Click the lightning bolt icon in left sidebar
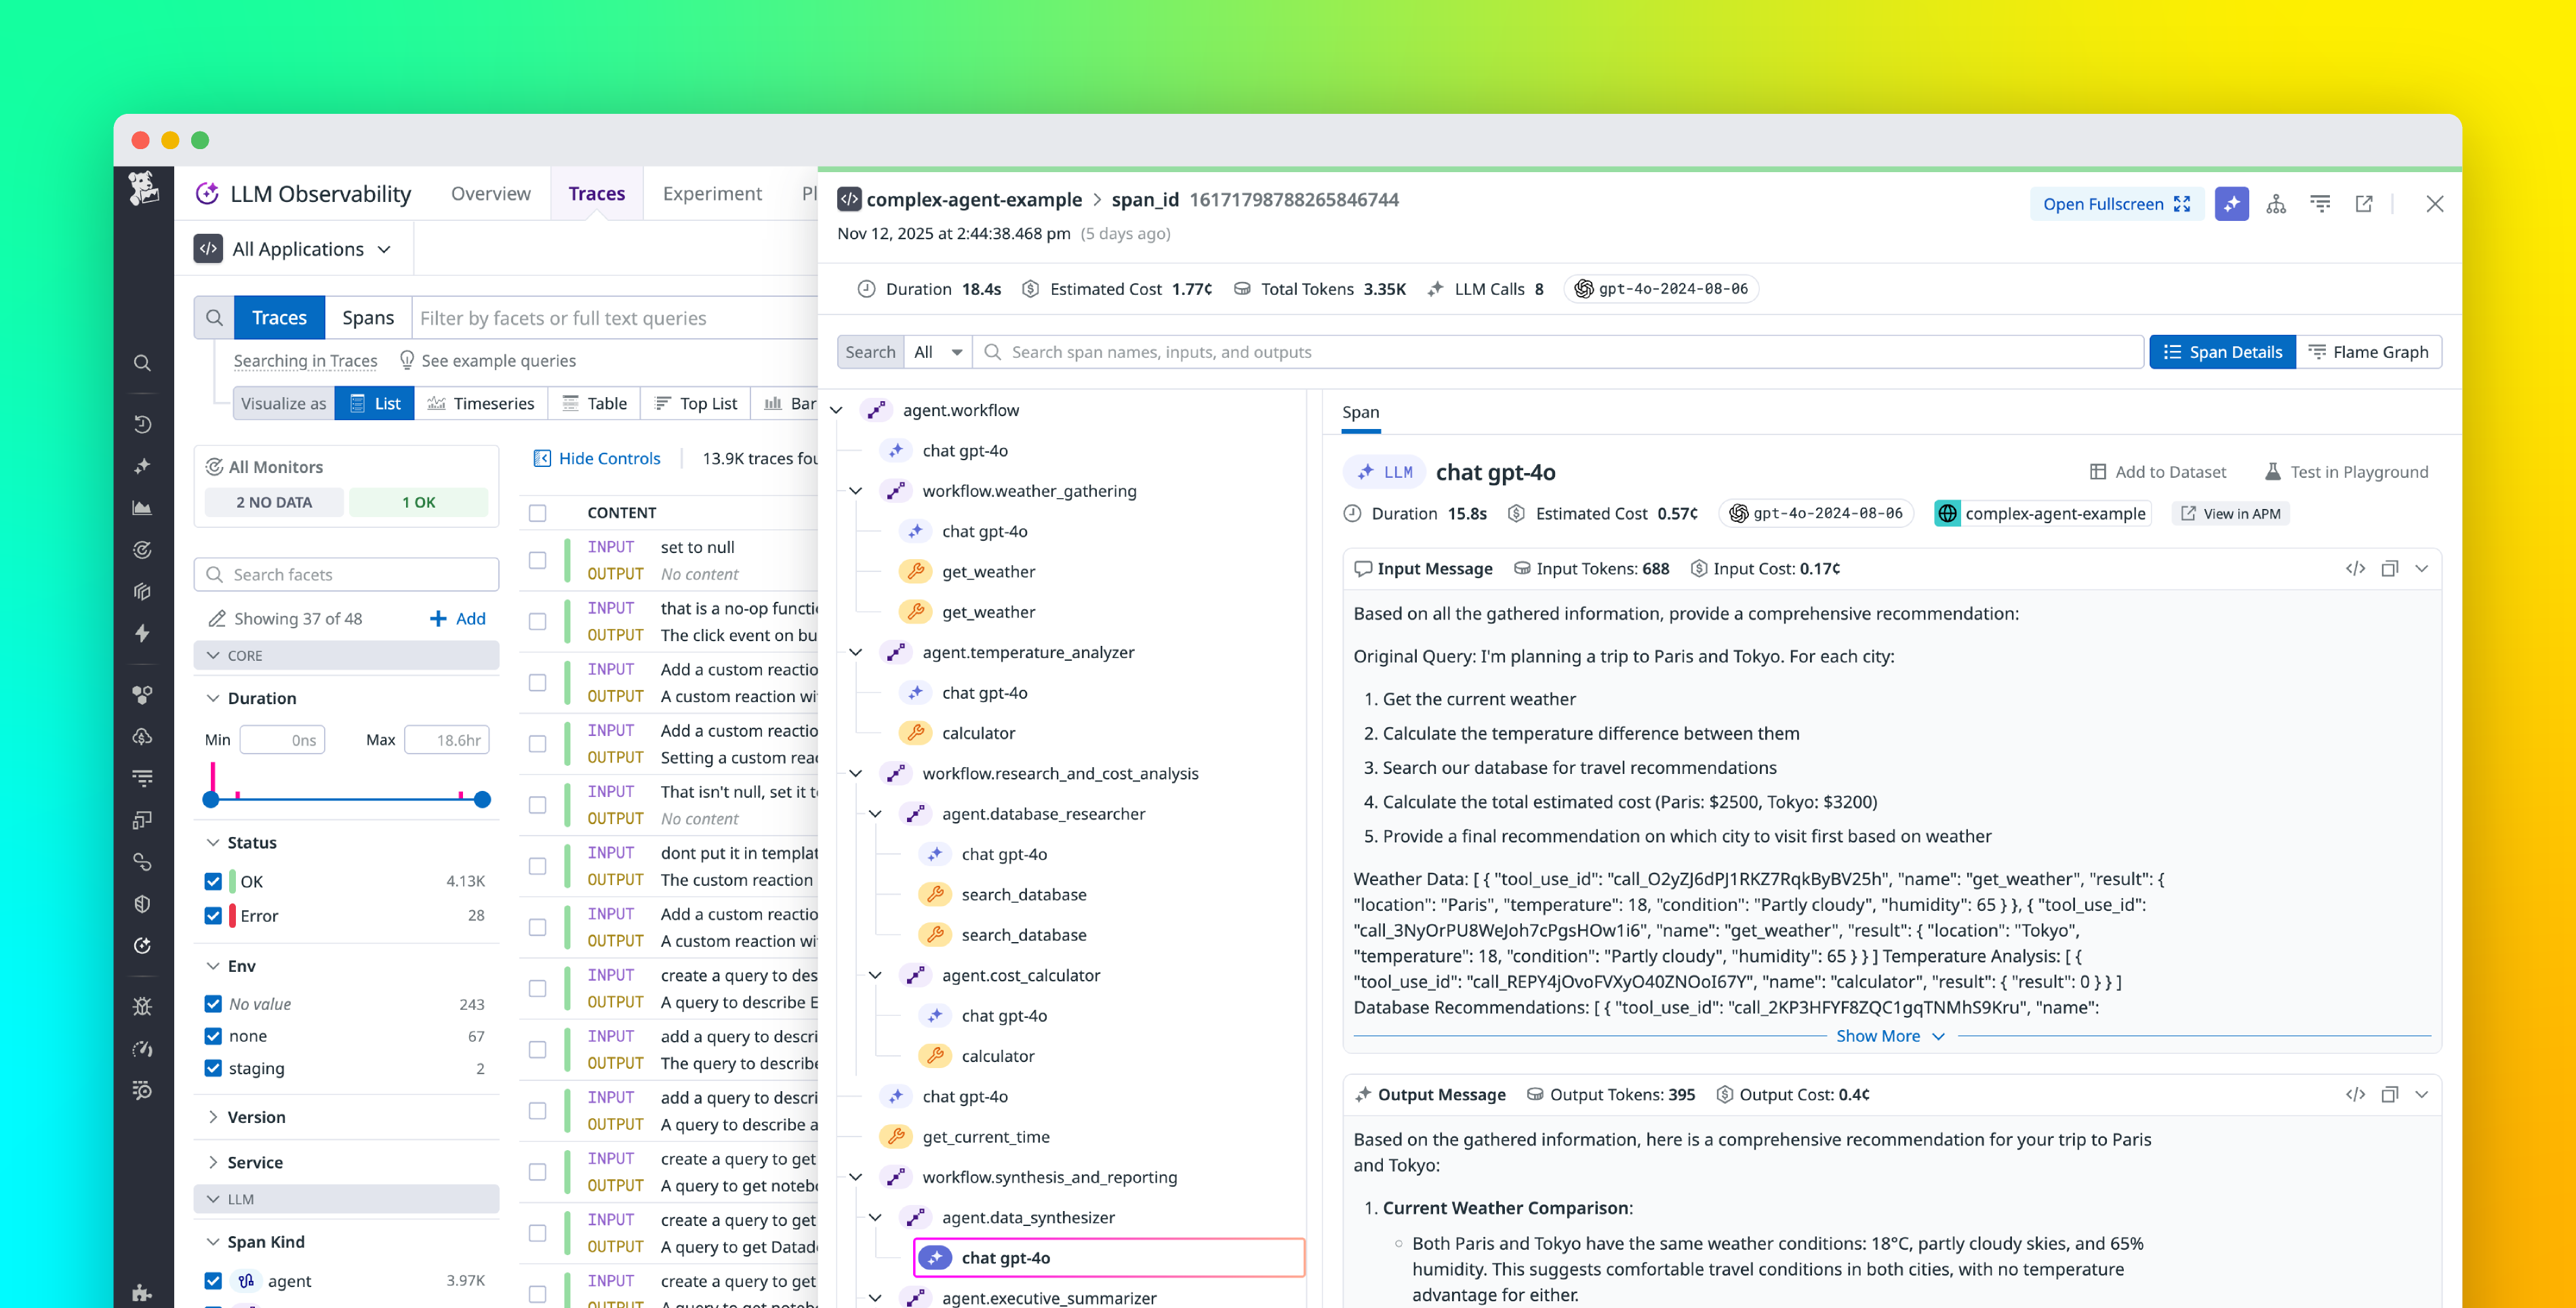This screenshot has width=2576, height=1308. coord(142,634)
